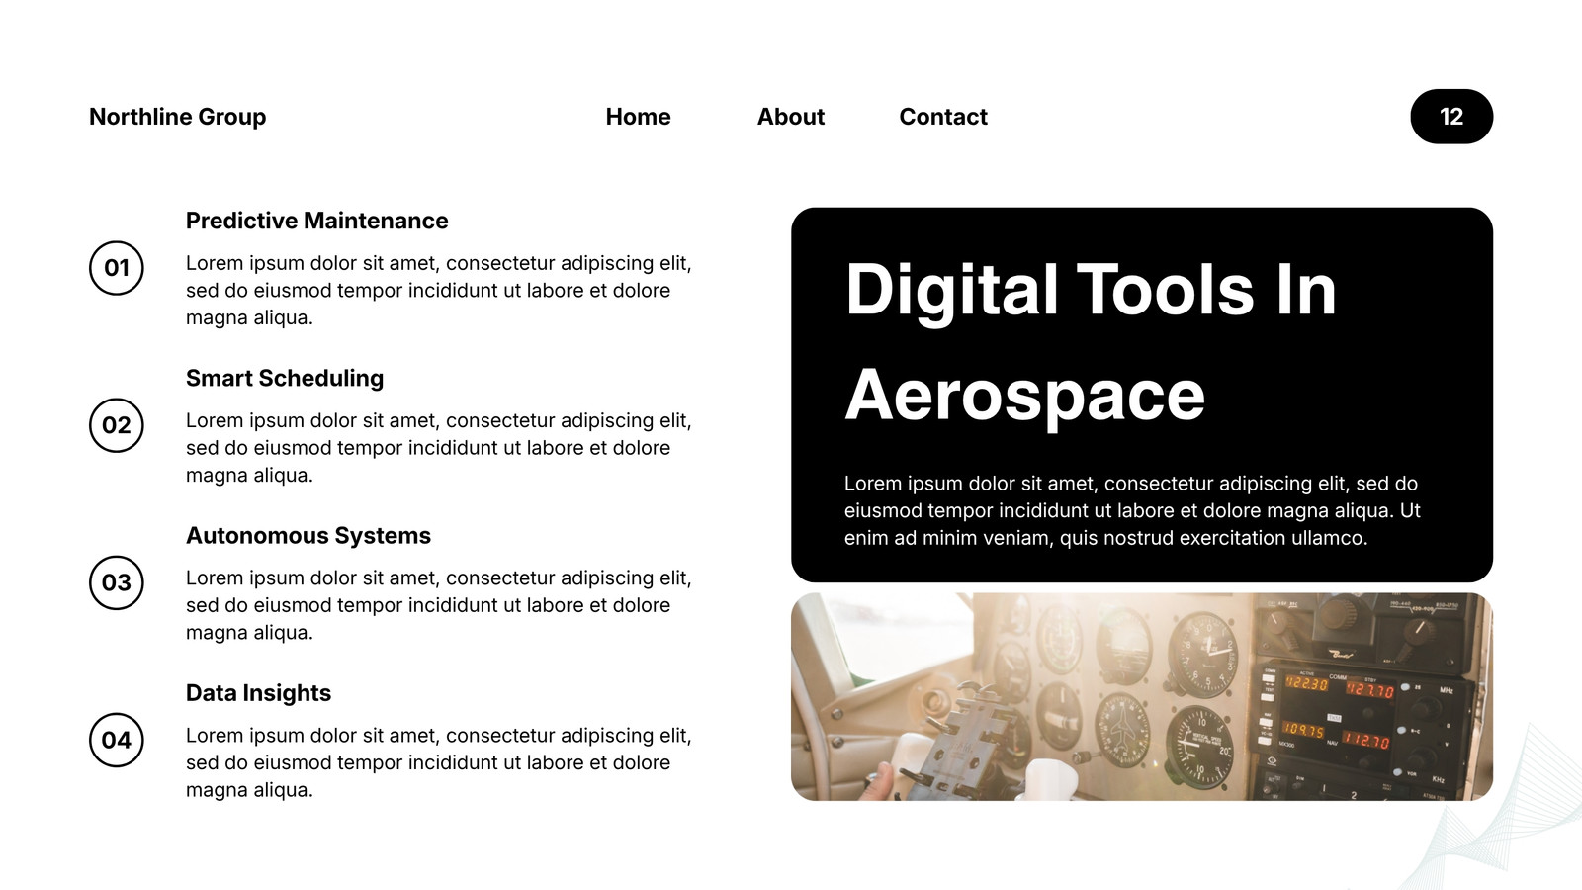Select the paragraph under Data Insights
Viewport: 1582px width, 890px height.
pos(439,762)
